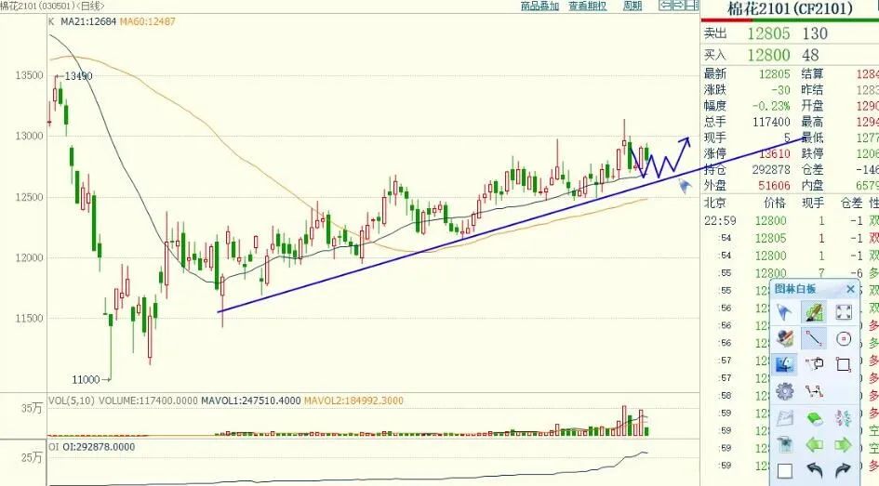Click the MAVOL2:184992.3000 label
The width and height of the screenshot is (879, 486).
(x=353, y=401)
